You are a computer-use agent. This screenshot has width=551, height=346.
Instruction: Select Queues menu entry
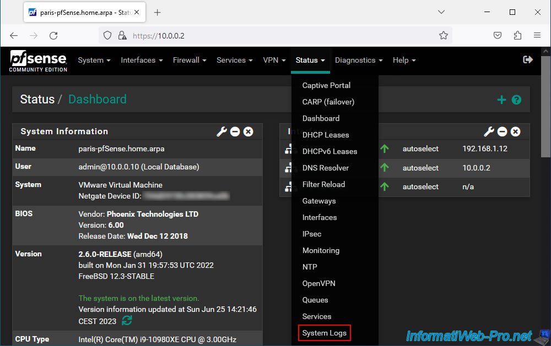click(x=315, y=300)
